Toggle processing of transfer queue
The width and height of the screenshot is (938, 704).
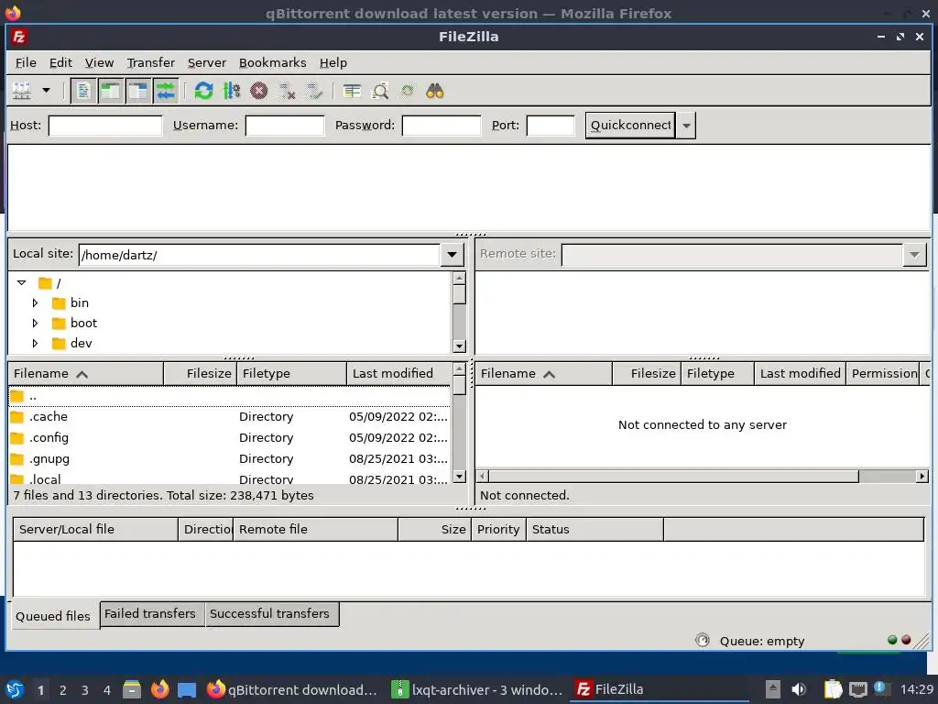231,91
